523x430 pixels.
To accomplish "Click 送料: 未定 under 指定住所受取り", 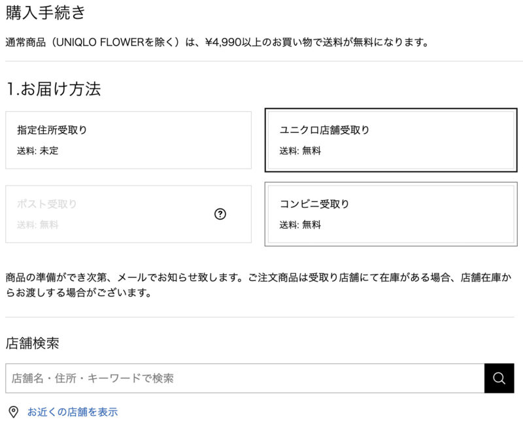I will coord(38,151).
